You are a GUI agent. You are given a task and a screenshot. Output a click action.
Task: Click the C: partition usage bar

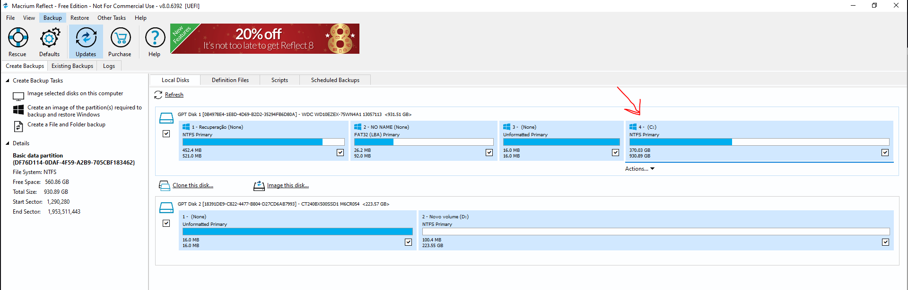point(759,142)
